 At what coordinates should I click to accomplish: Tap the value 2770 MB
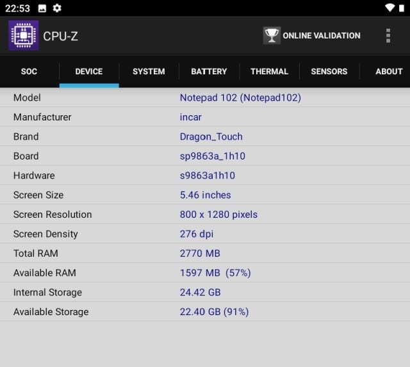(x=200, y=254)
